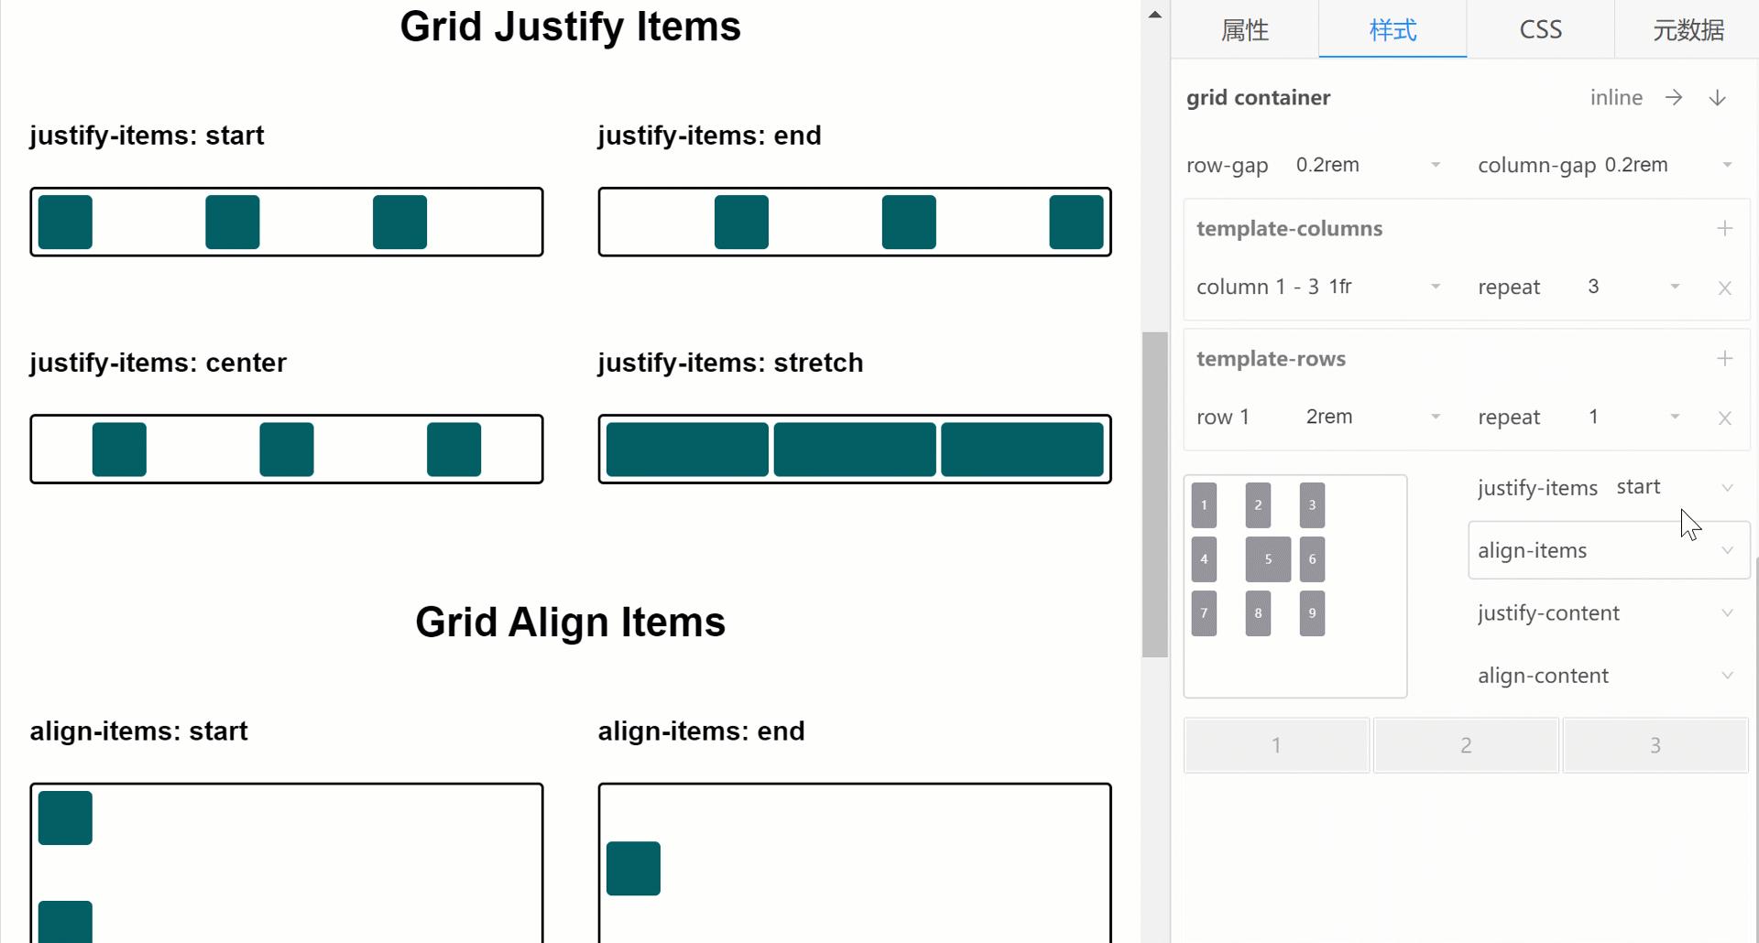1759x943 pixels.
Task: Open the CSS tab
Action: (x=1540, y=29)
